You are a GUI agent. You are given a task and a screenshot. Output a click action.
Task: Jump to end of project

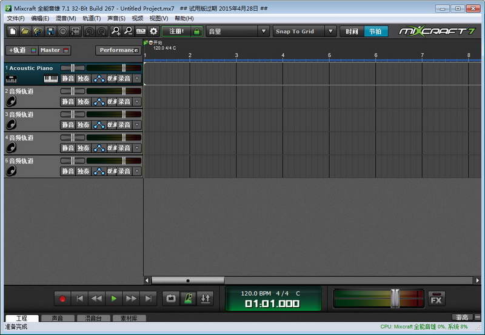click(148, 299)
